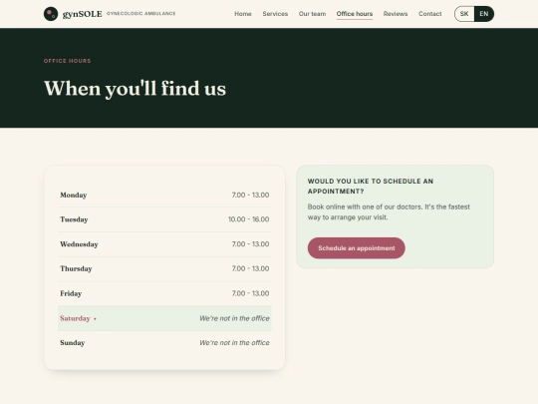Click the Wednesday row in hours table
The image size is (538, 404).
[x=164, y=244]
